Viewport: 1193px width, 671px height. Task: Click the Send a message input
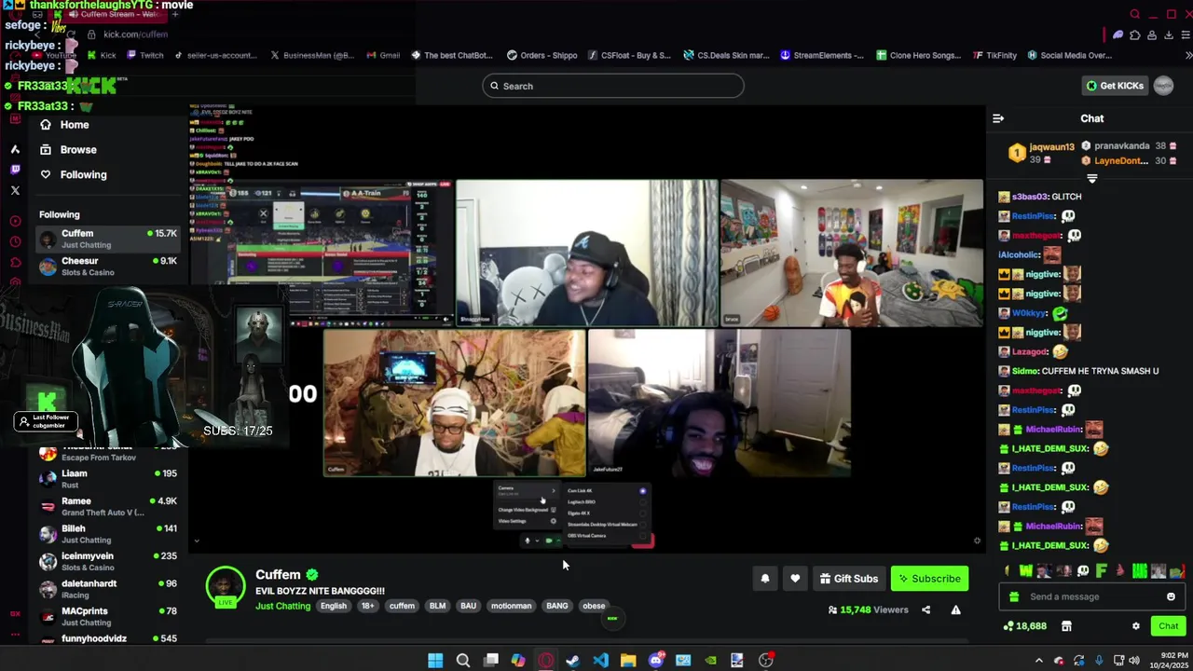pos(1090,596)
